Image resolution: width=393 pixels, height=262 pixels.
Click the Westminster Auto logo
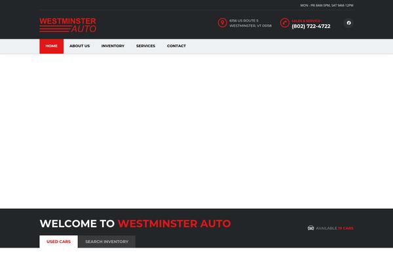(x=67, y=25)
